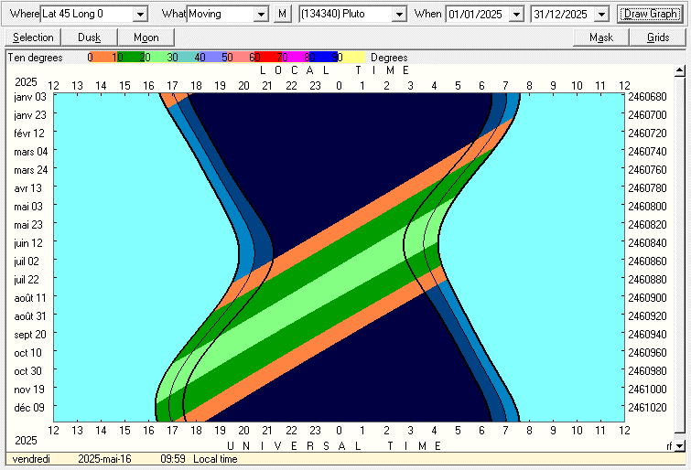Screen dimensions: 691x470
Task: Click the Julian date 2461020 label
Action: coord(647,408)
